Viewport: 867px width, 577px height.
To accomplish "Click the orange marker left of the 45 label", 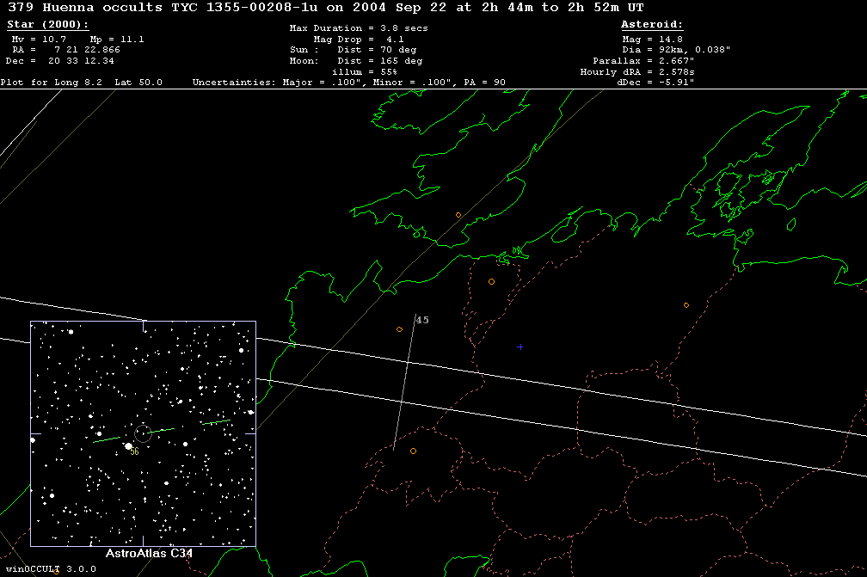I will click(399, 329).
